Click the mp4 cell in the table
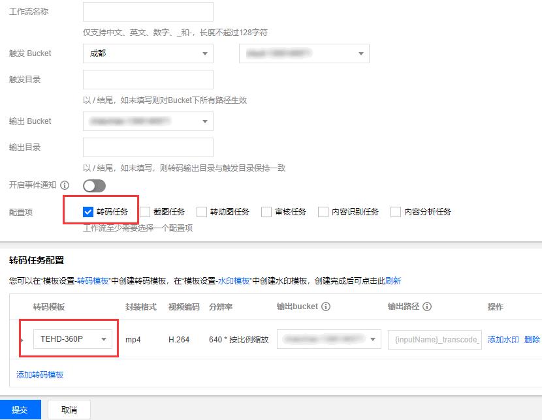Image resolution: width=542 pixels, height=420 pixels. [133, 340]
